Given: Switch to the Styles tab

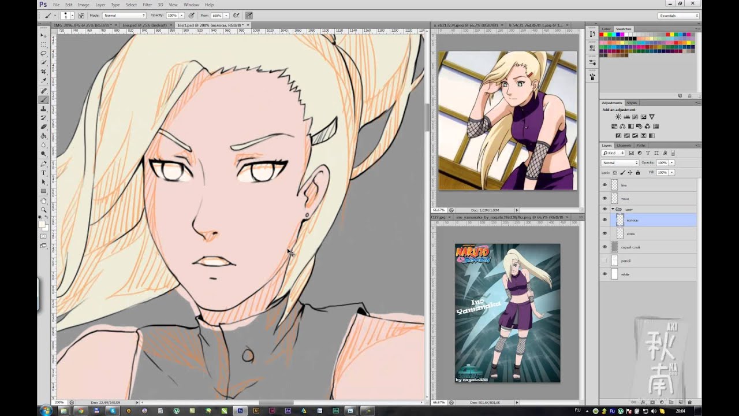Looking at the screenshot, I should click(x=632, y=103).
